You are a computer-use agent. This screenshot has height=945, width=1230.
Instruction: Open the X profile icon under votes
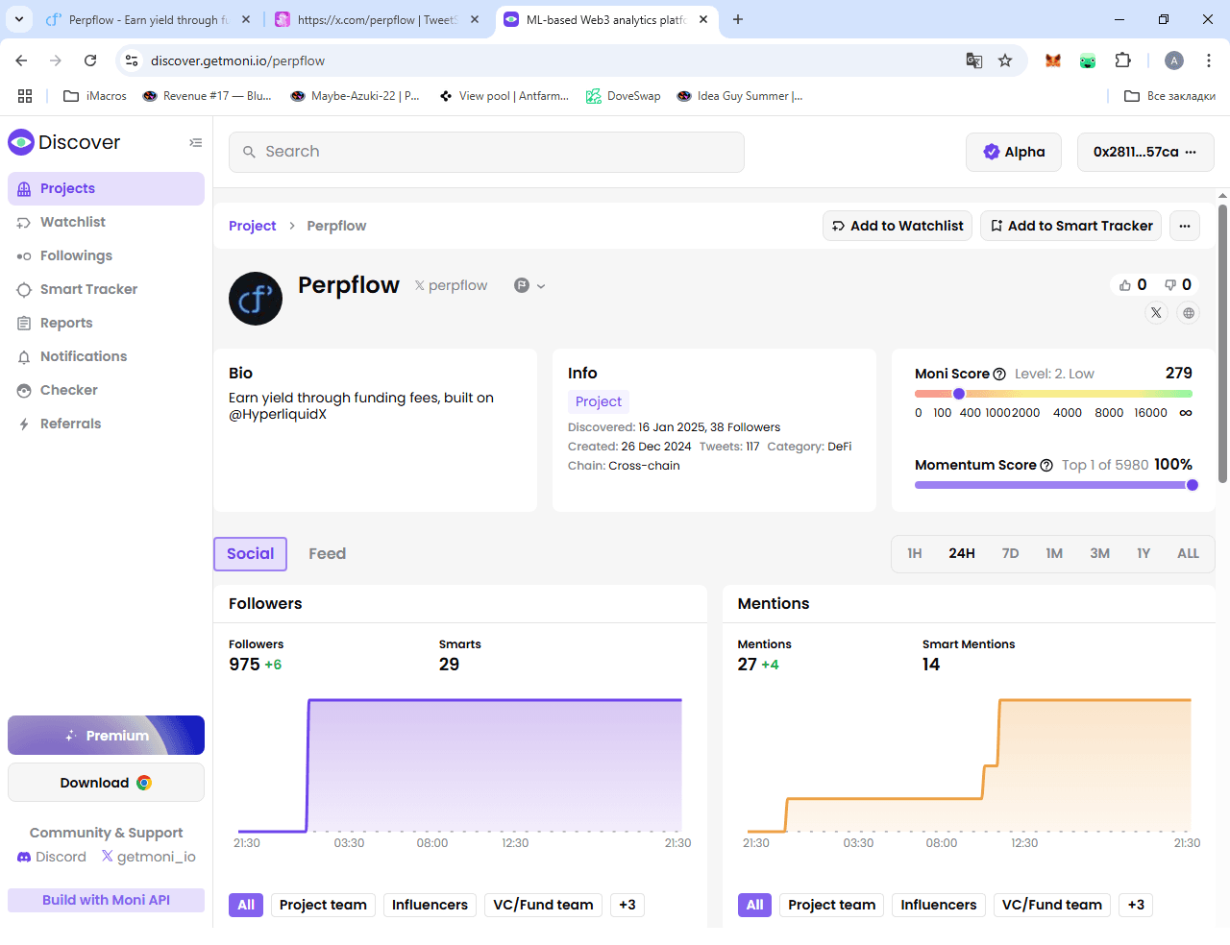(x=1156, y=313)
